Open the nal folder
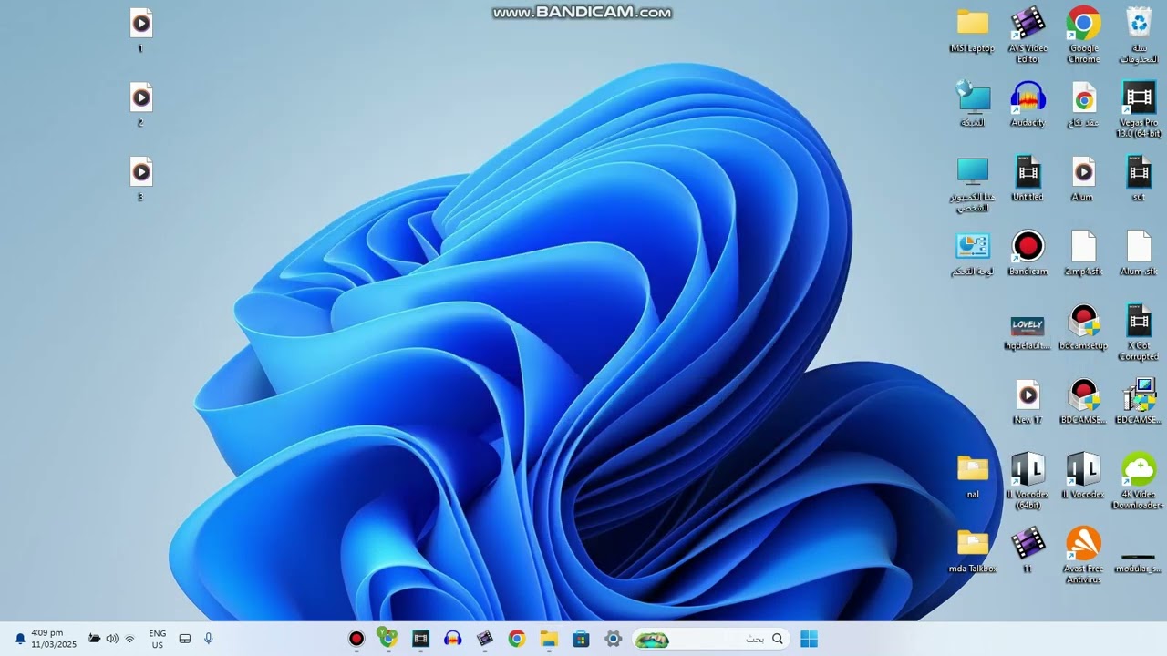The height and width of the screenshot is (656, 1167). [972, 477]
